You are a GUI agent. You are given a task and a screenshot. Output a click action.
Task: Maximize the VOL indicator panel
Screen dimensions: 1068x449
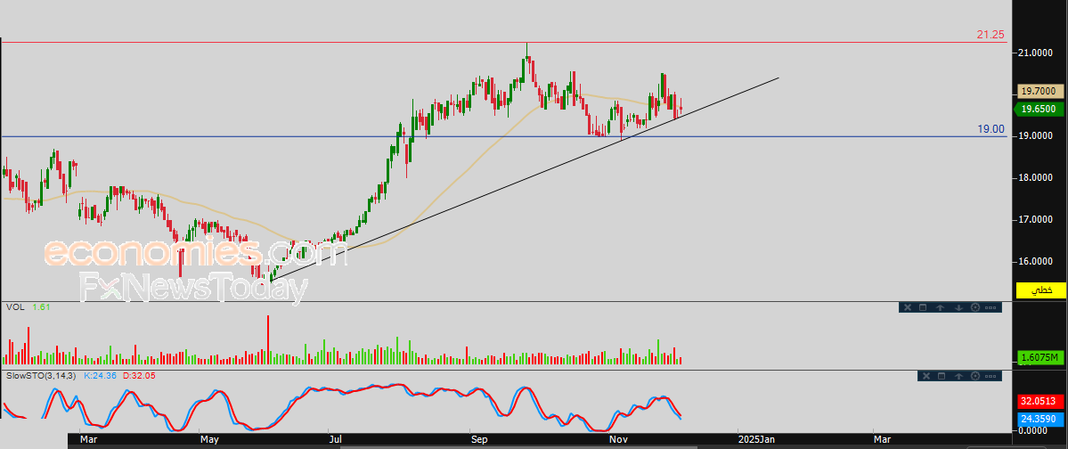click(924, 307)
